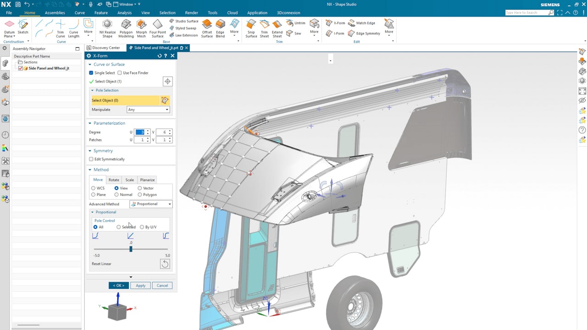Open the Sketch tool
Screen dimensions: 587x330
tap(22, 27)
